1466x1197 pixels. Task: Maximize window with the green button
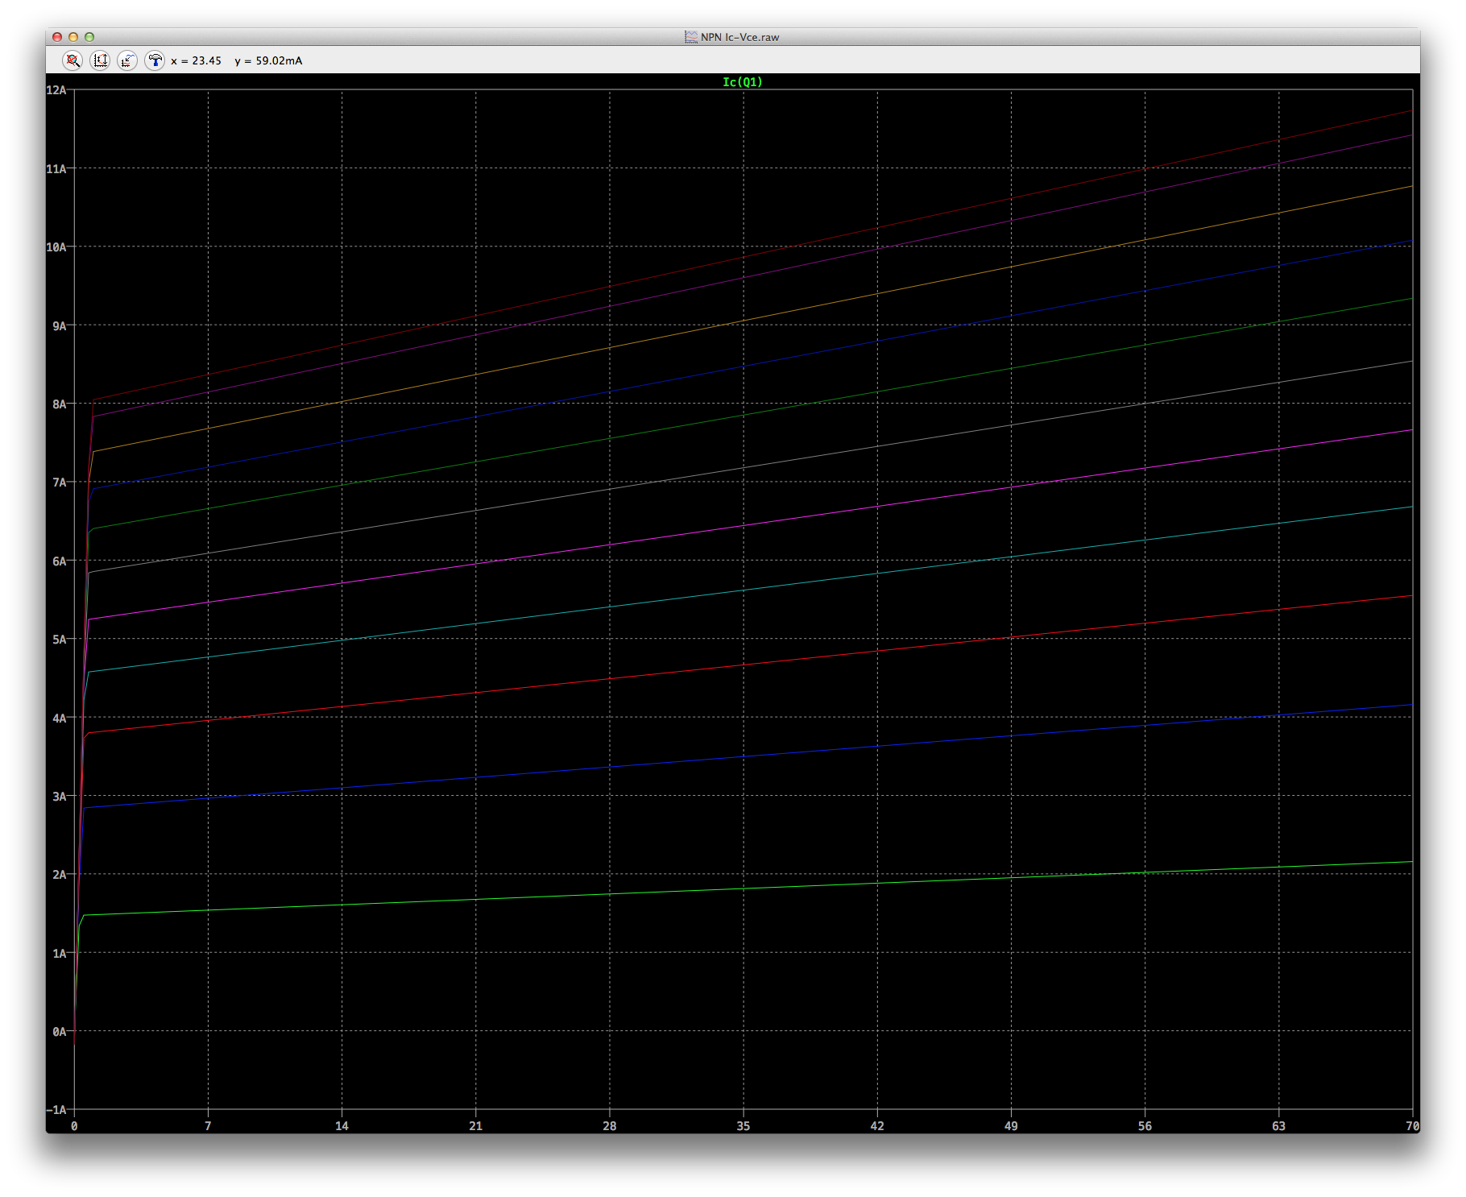pos(89,37)
